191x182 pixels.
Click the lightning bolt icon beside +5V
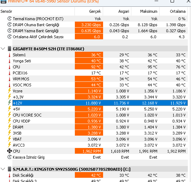click(x=10, y=109)
